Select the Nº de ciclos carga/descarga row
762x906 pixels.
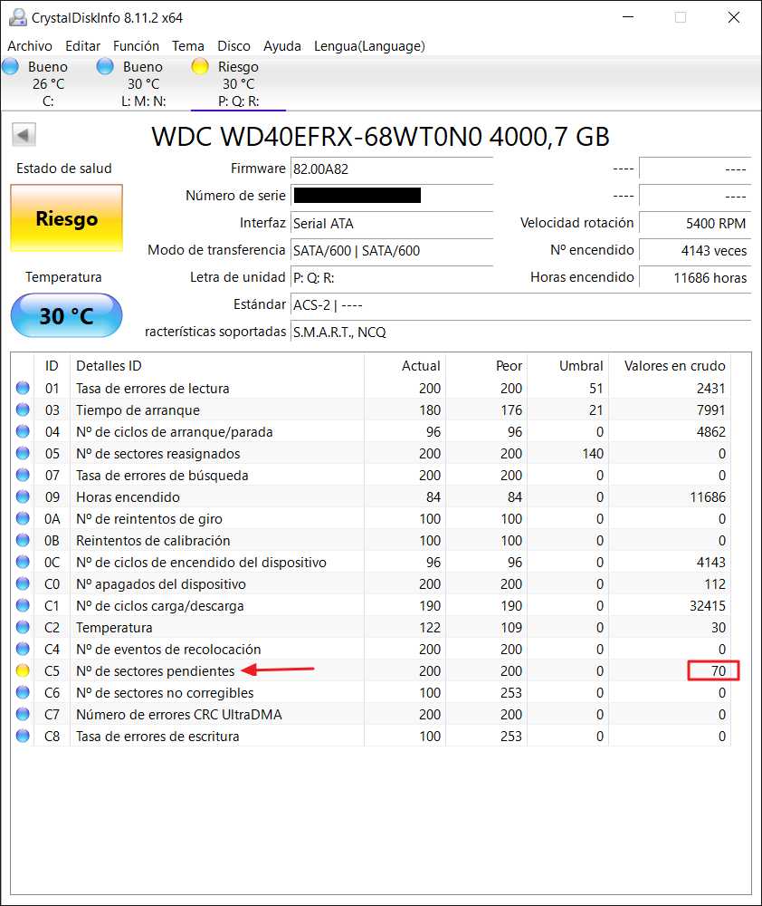pyautogui.click(x=371, y=605)
